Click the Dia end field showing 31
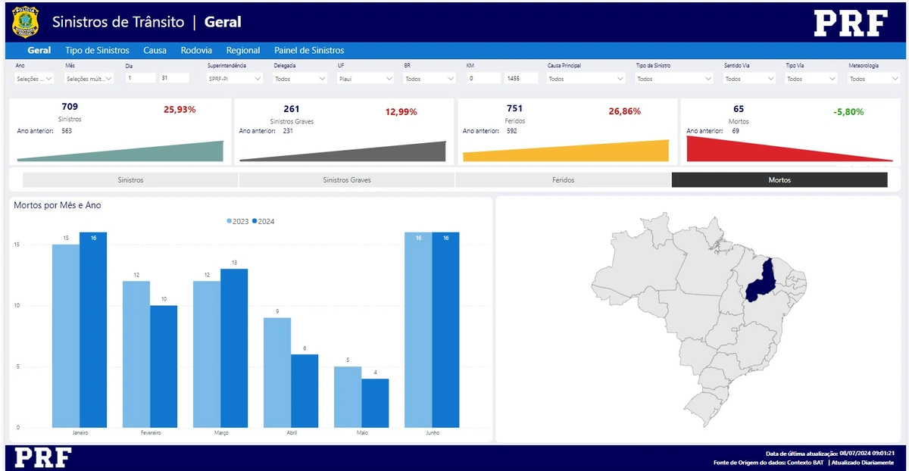 pos(174,78)
